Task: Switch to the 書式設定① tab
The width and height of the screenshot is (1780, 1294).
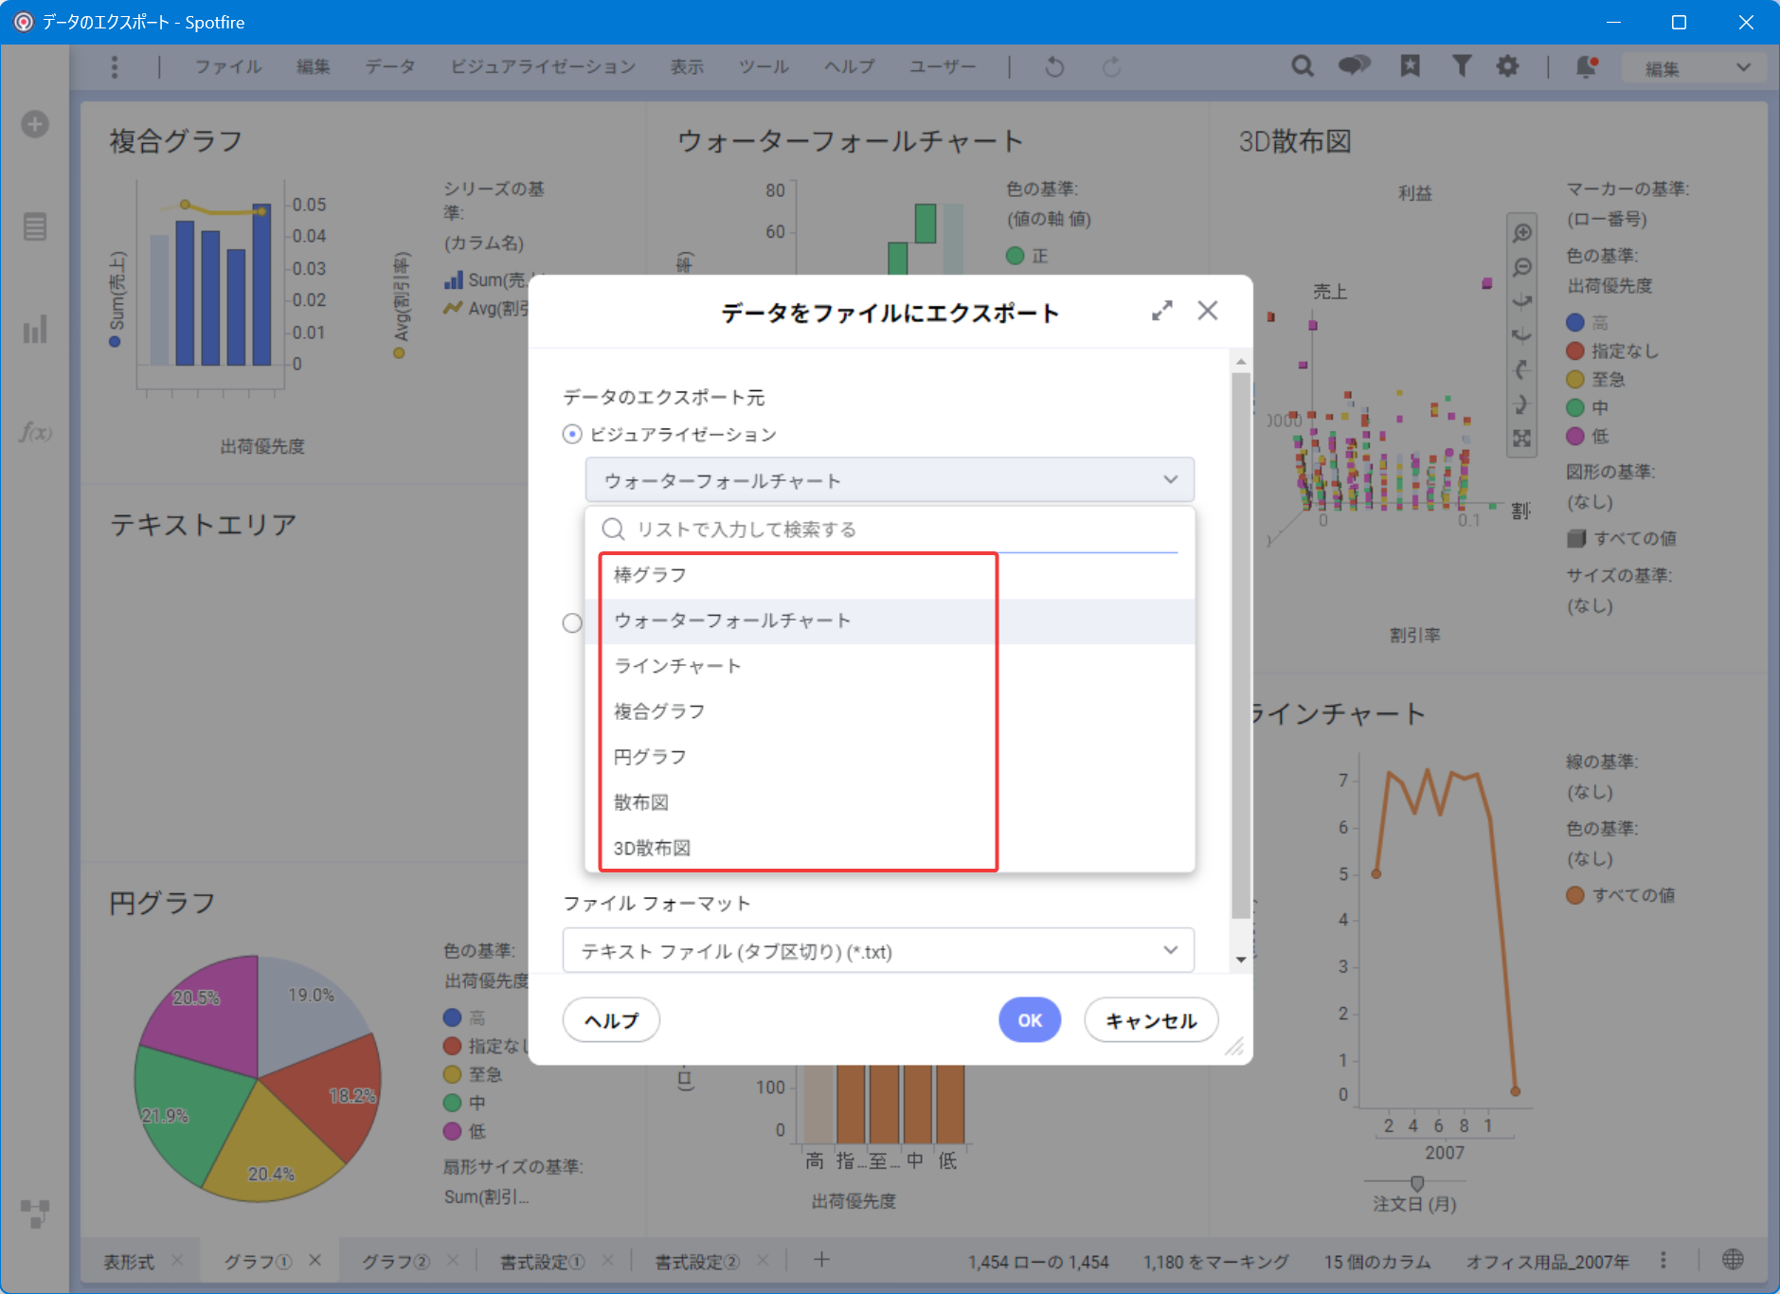Action: pos(543,1261)
